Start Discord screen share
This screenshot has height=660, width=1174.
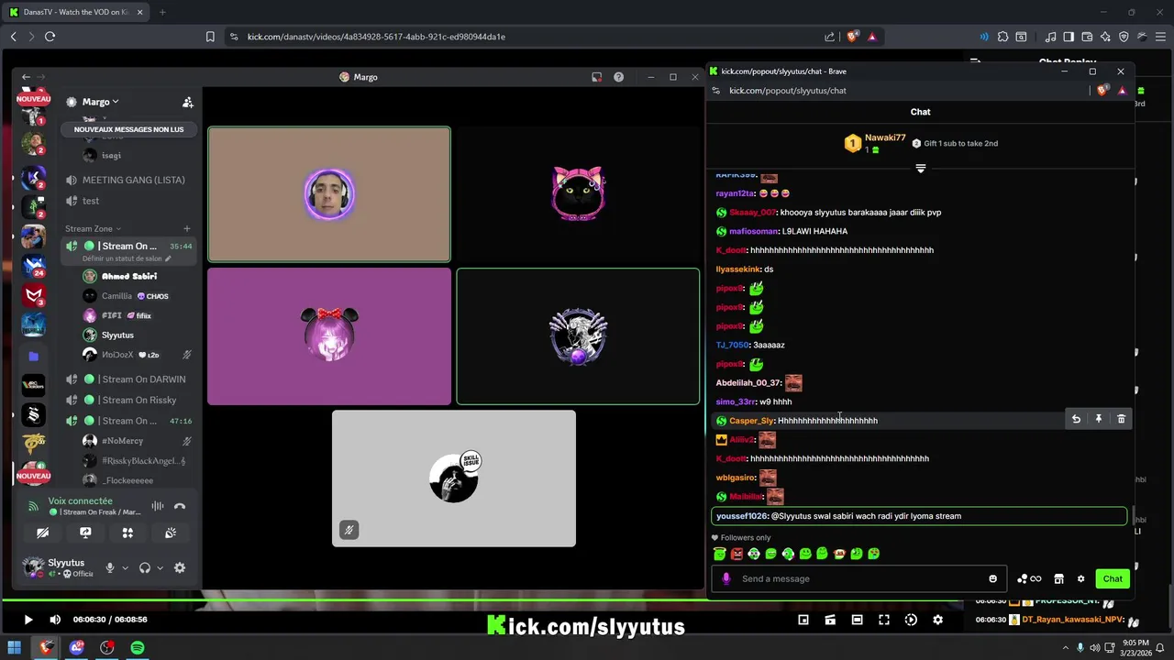tap(85, 533)
